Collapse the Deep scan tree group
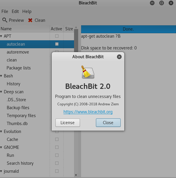This screenshot has width=176, height=178. [x=1, y=92]
